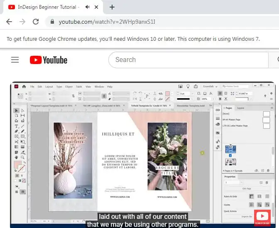Click the YouTube Search field
279x228 pixels.
tap(188, 60)
